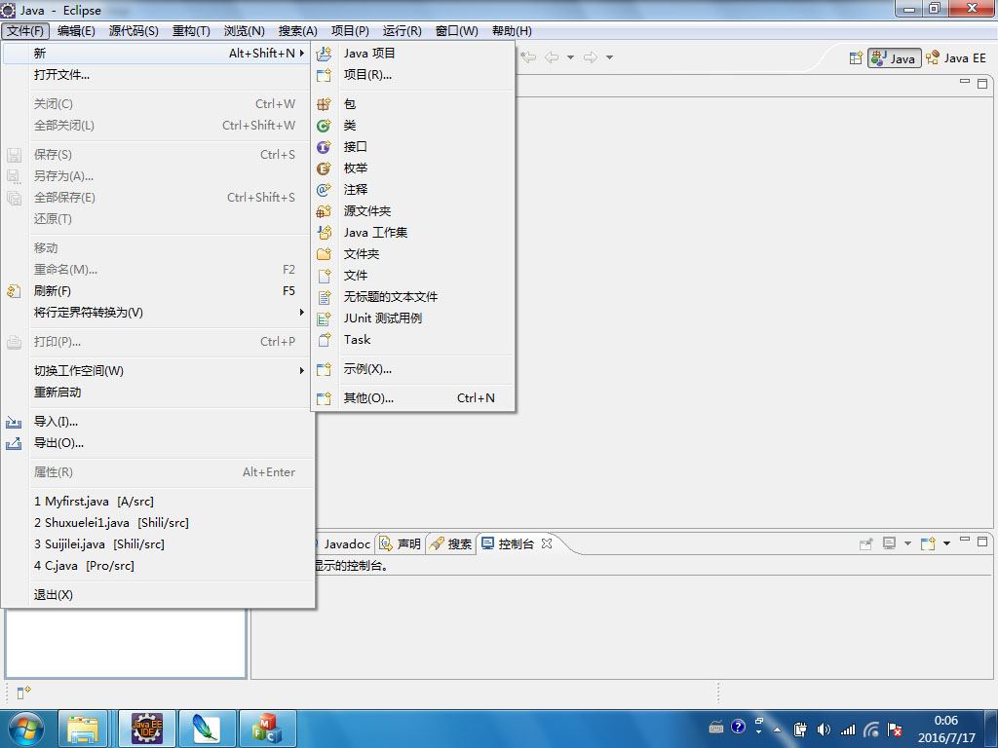
Task: Click the Windows Start button
Action: coord(25,729)
